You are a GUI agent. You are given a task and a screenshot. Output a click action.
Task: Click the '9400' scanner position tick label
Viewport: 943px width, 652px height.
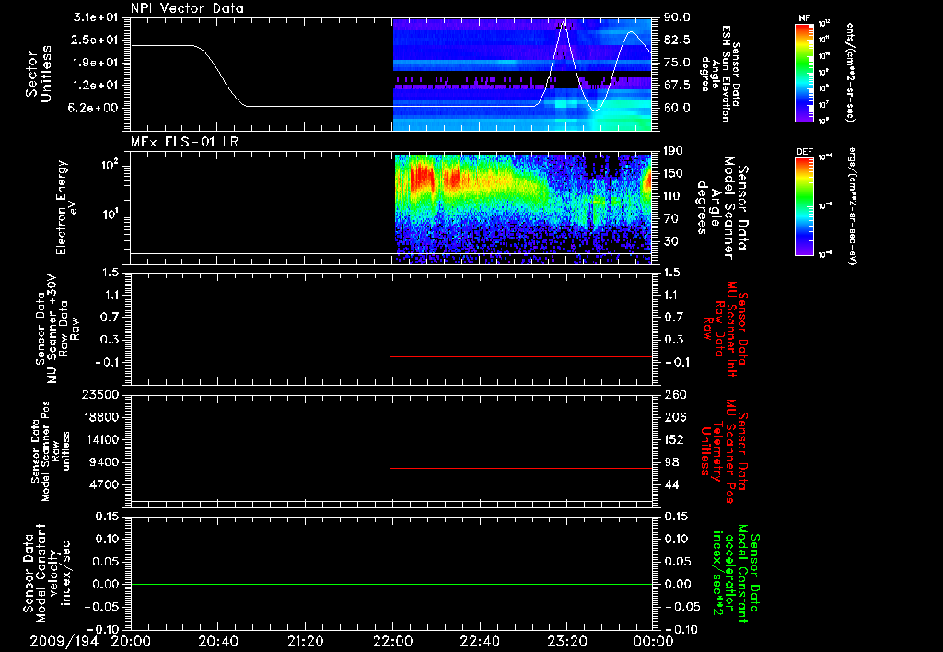[103, 462]
